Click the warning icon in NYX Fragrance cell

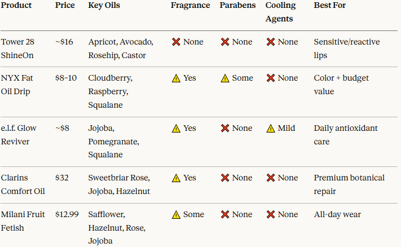coord(176,78)
